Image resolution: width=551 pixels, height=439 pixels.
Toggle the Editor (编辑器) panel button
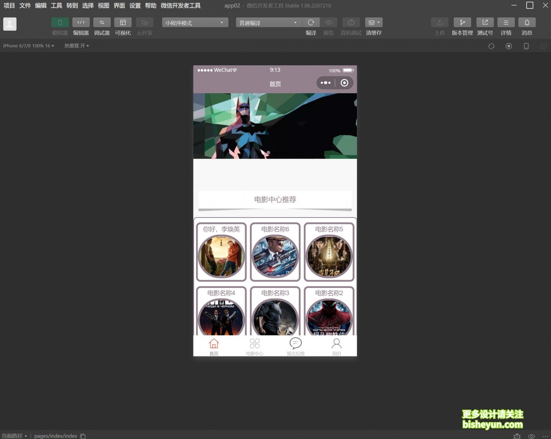81,22
